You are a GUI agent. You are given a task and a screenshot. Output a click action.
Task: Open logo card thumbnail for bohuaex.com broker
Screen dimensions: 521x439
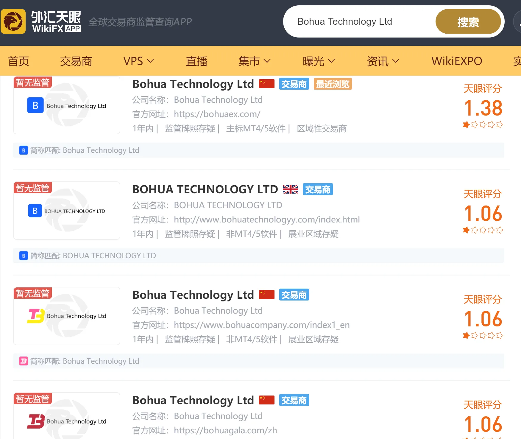[x=67, y=105]
